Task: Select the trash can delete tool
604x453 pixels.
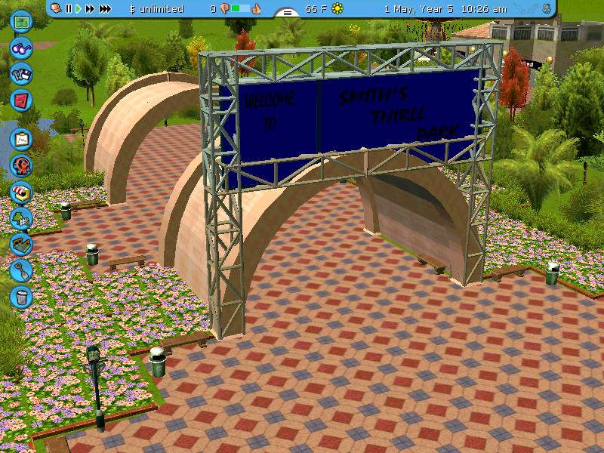Action: 21,297
